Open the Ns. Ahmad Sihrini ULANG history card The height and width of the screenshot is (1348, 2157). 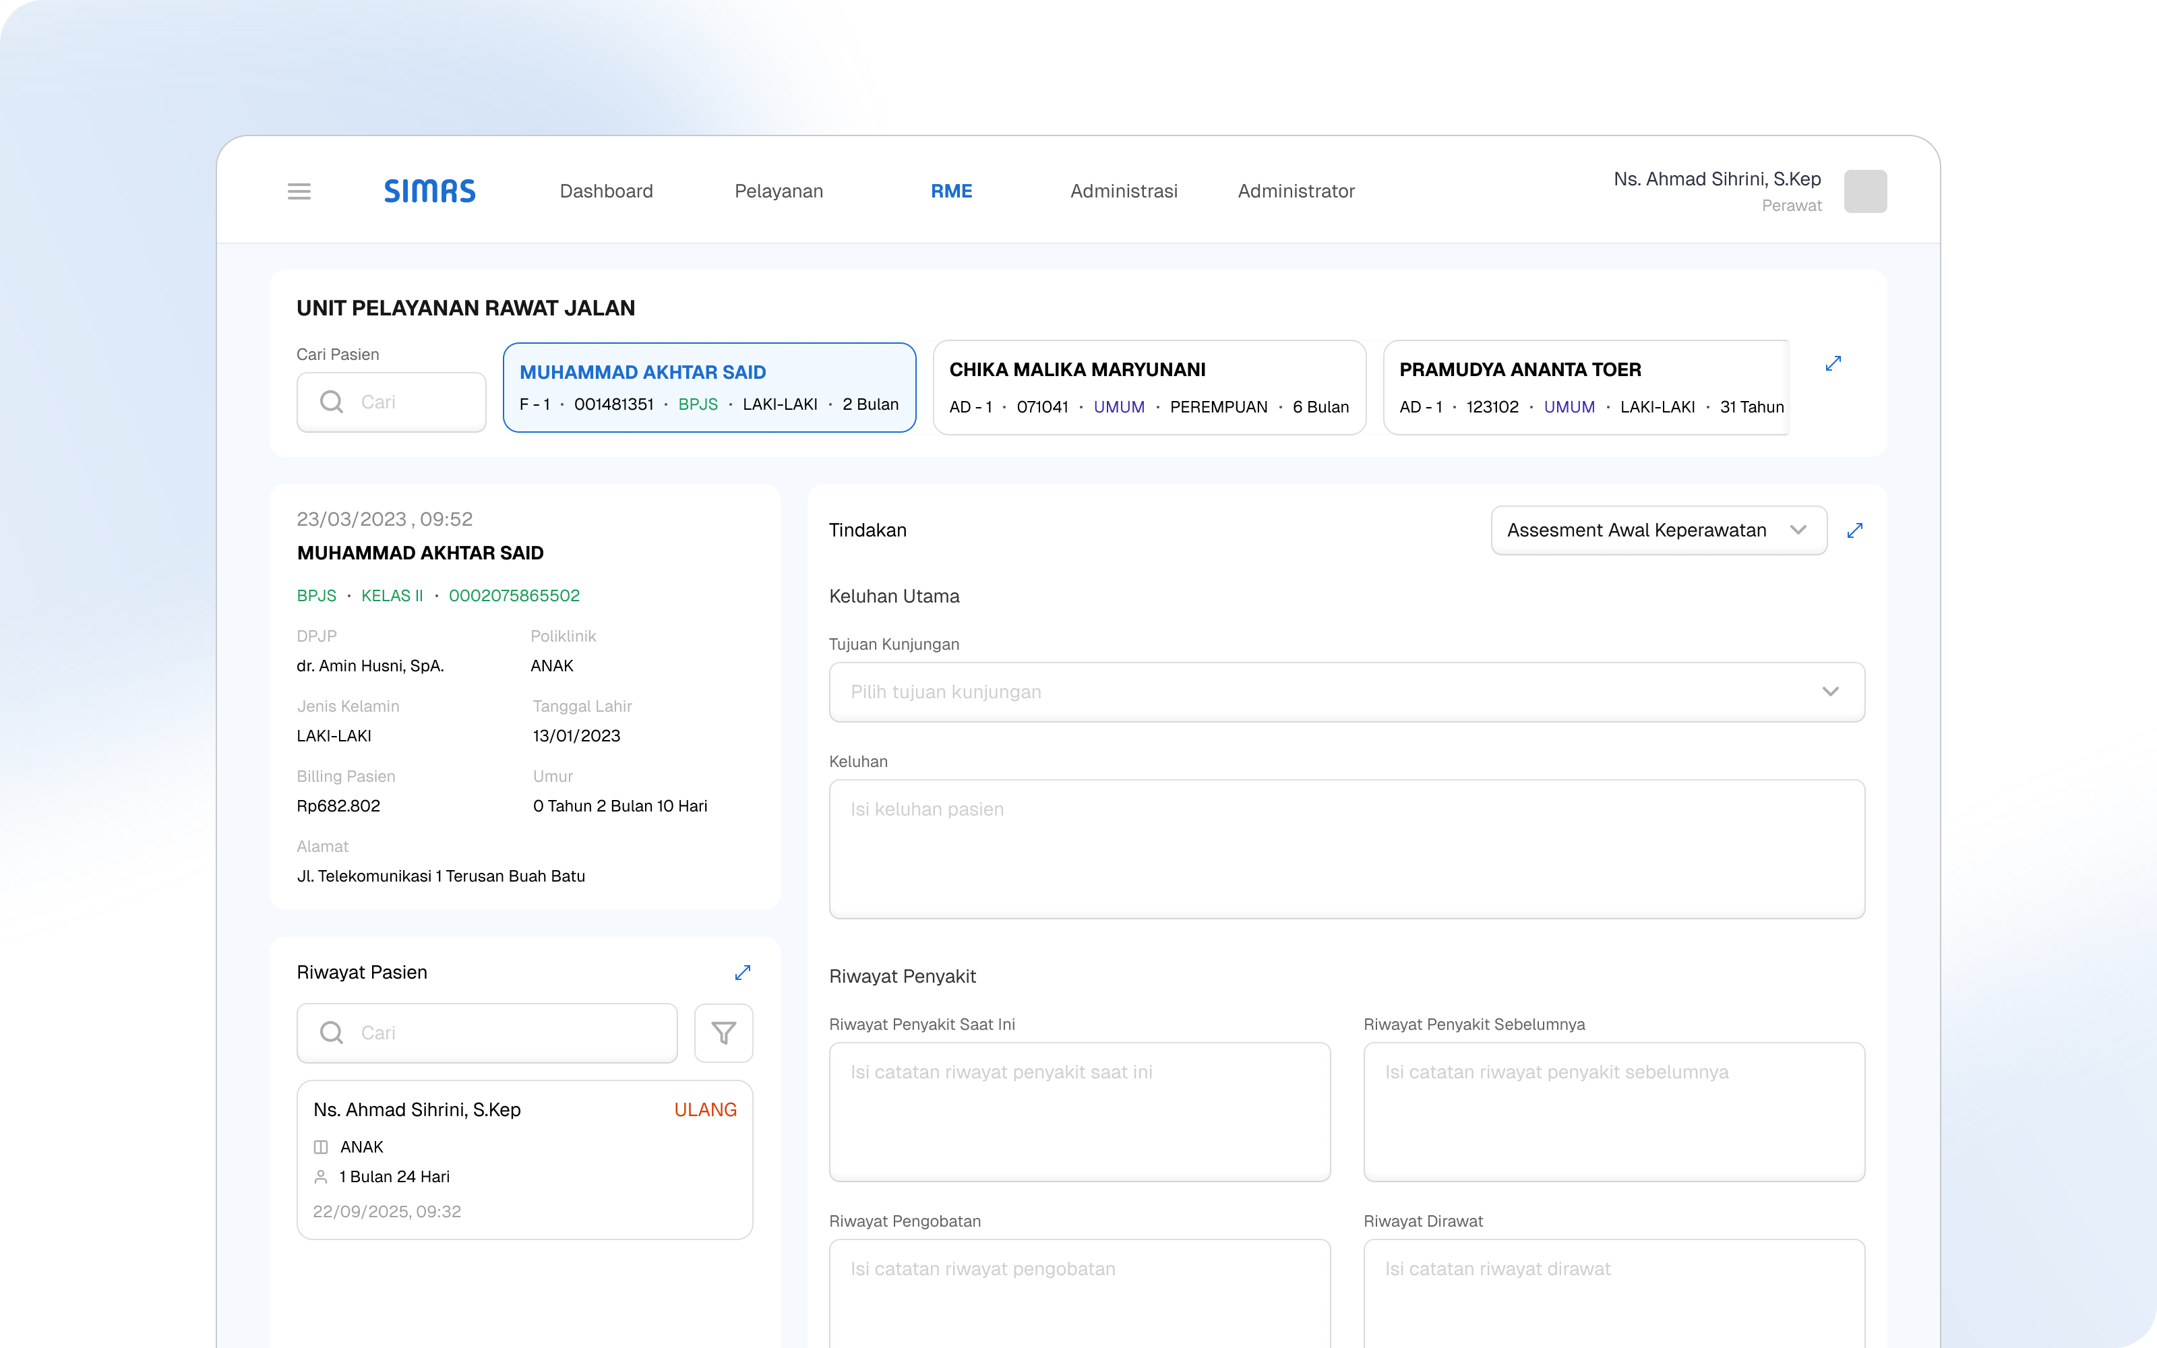click(524, 1160)
